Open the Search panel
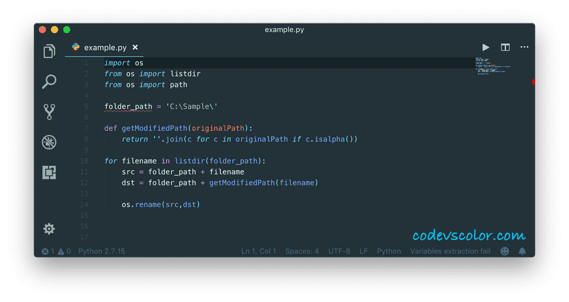 (x=49, y=82)
